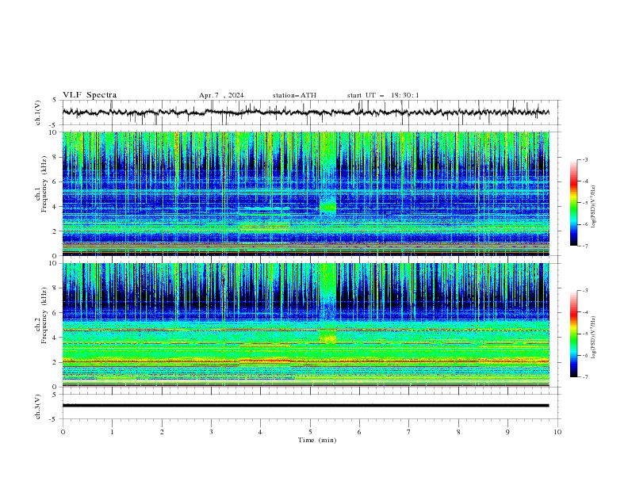Click the date 'Apr. 7 , 2024'
The height and width of the screenshot is (485, 628).
tap(221, 95)
